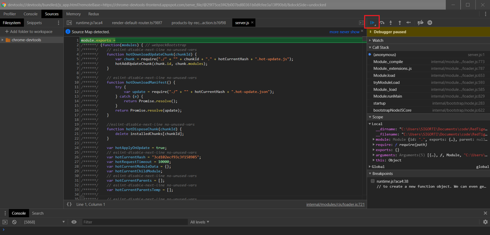Close the server.js tab
Viewport: 490px width, 235px height.
coord(252,22)
